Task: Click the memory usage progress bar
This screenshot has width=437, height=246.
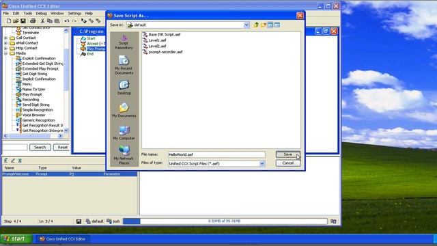Action: (x=225, y=221)
